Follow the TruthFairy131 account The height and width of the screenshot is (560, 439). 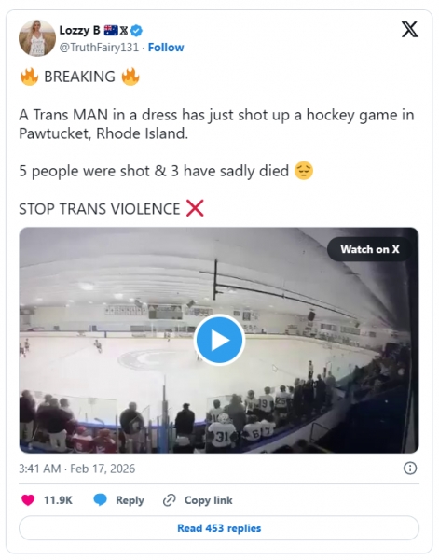(x=166, y=48)
